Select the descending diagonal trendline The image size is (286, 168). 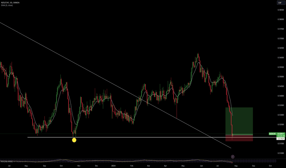click(x=115, y=85)
